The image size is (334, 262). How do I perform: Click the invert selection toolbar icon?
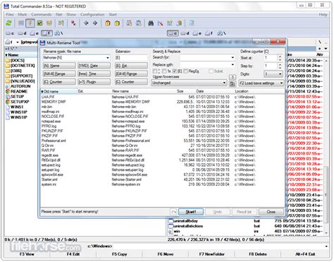pyautogui.click(x=61, y=23)
